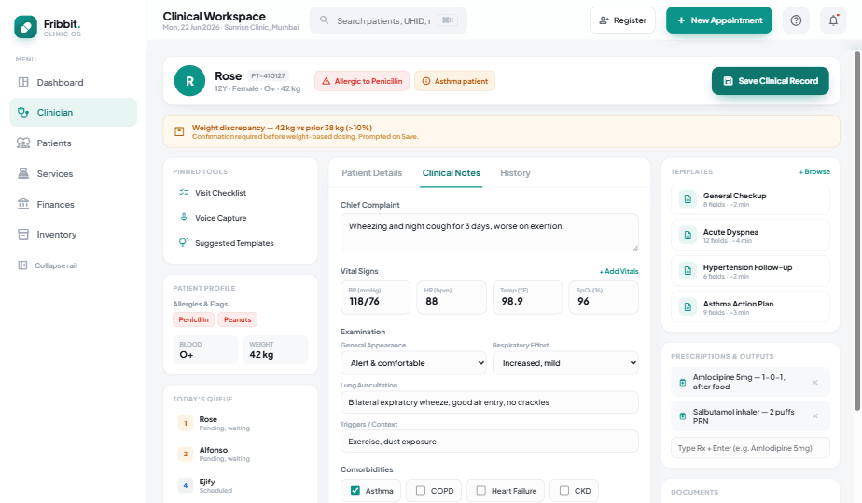Select the Clinician stethoscope icon

pos(23,113)
